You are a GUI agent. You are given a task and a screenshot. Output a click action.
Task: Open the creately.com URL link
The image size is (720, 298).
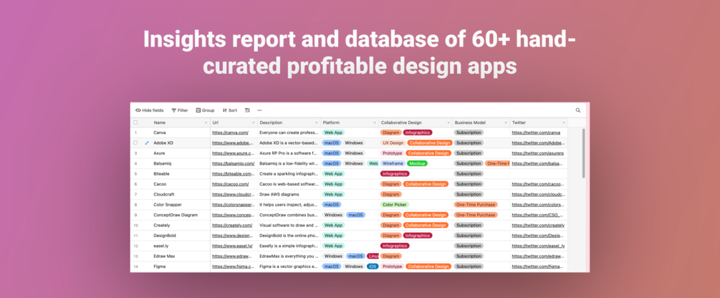pos(232,226)
